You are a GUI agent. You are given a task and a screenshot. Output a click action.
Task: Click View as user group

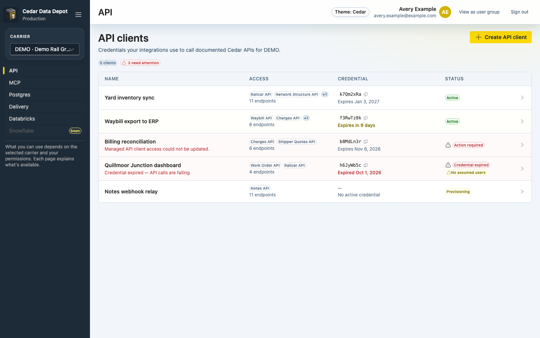click(x=479, y=12)
